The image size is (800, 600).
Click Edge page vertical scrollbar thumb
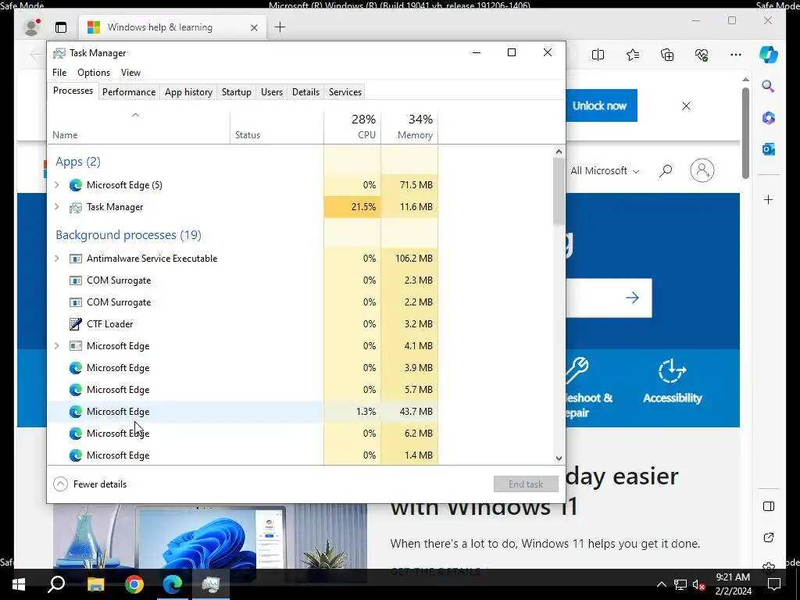(x=745, y=133)
